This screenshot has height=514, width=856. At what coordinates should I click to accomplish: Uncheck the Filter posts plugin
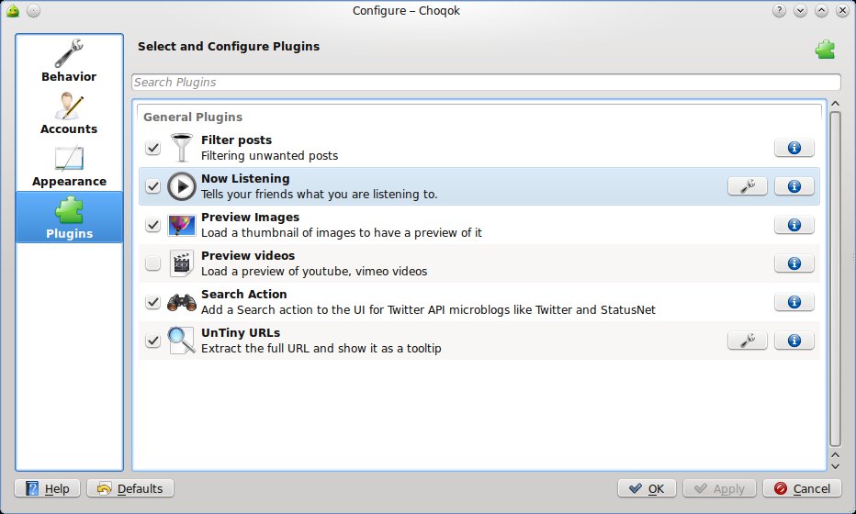(x=153, y=148)
